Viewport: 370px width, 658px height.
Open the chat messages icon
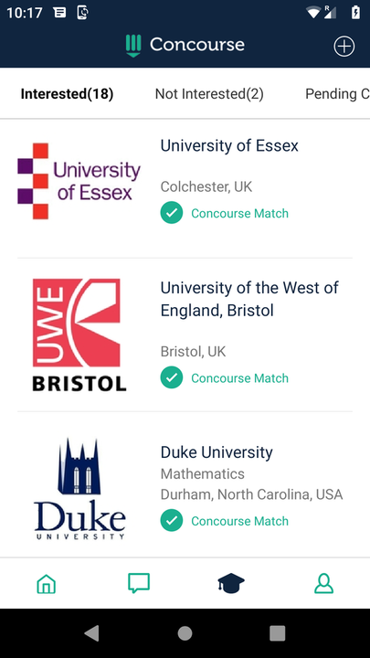[139, 584]
